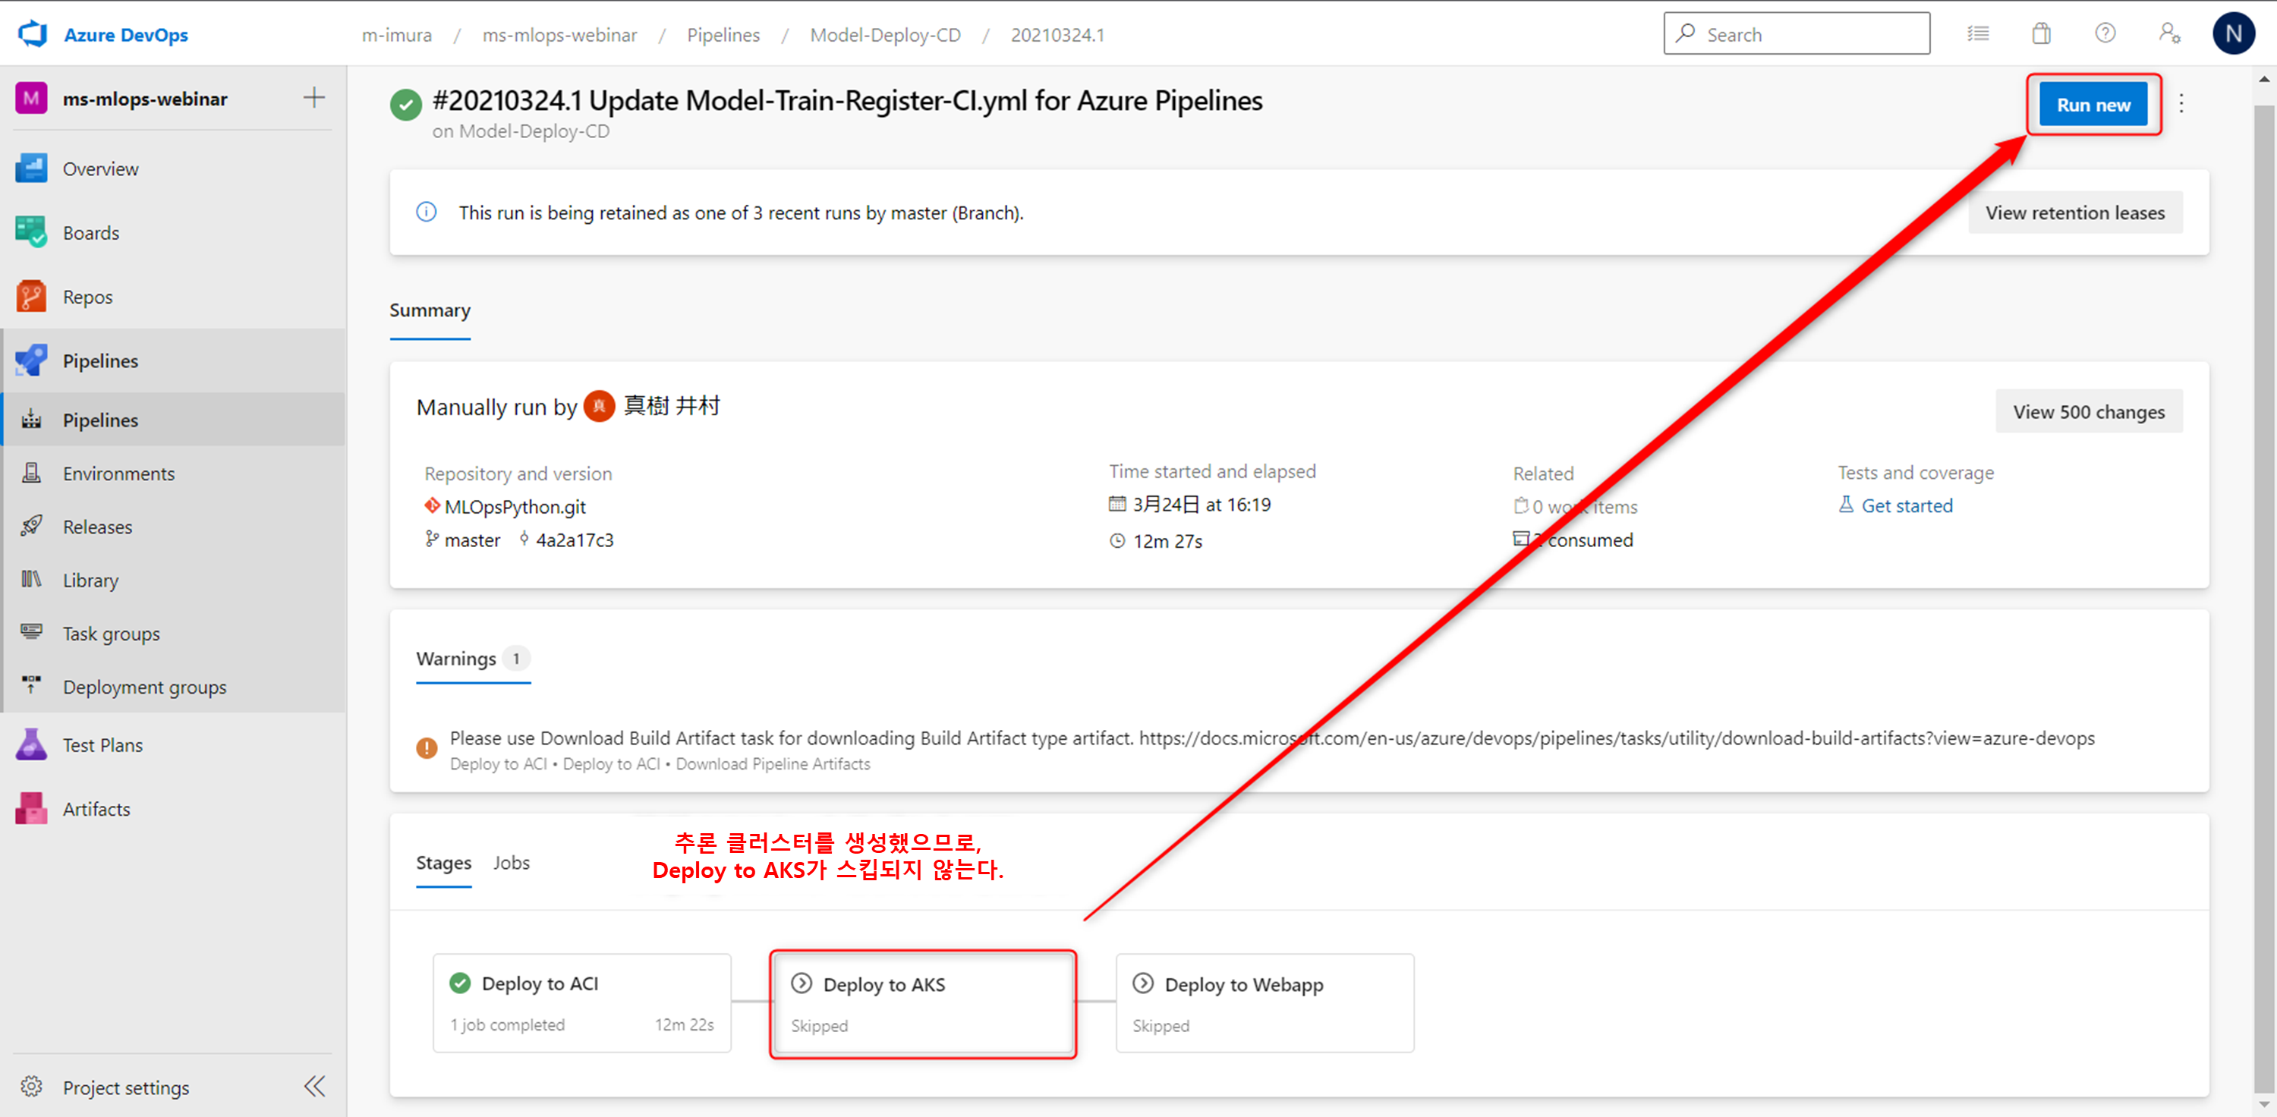This screenshot has width=2277, height=1117.
Task: Switch to the Jobs tab
Action: coord(511,863)
